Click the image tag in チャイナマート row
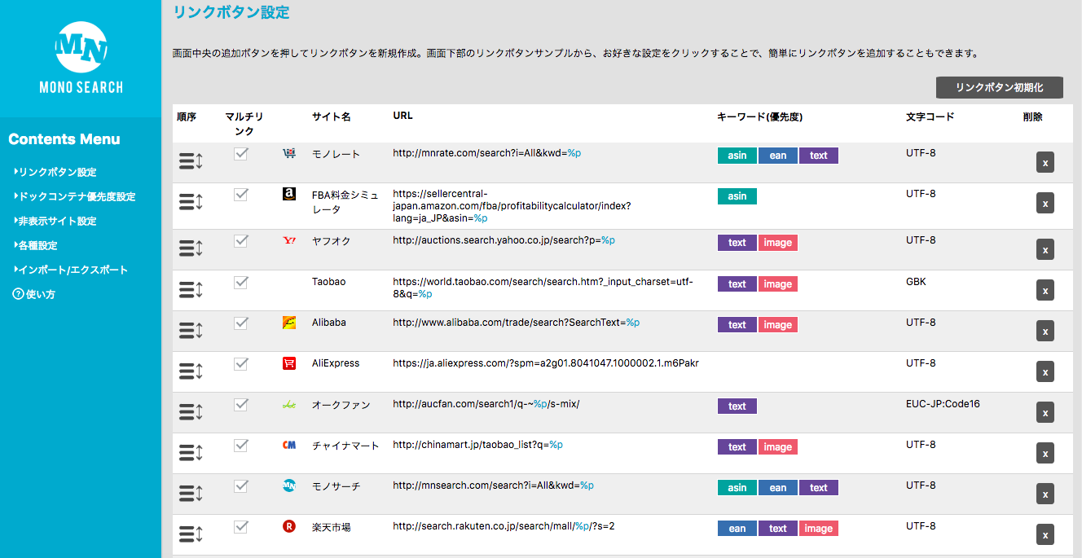The height and width of the screenshot is (558, 1082). [777, 447]
